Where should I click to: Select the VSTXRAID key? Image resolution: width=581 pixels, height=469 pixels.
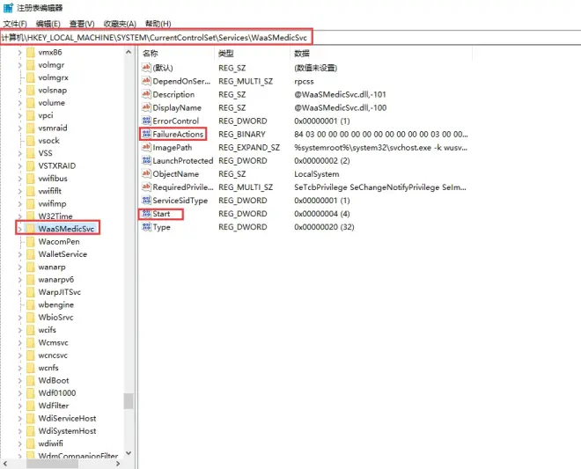click(56, 165)
